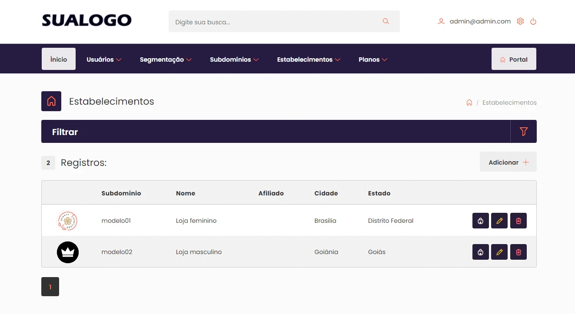Delete the Loja feminino row
The height and width of the screenshot is (314, 575).
click(518, 221)
